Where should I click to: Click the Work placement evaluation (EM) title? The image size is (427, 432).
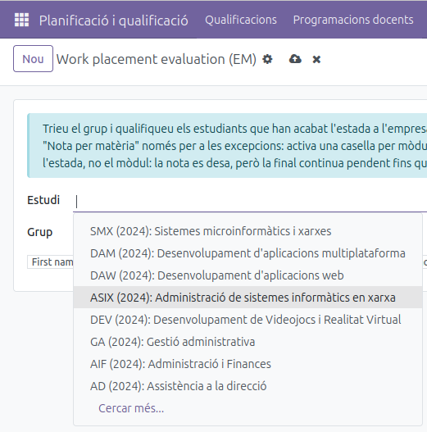coord(157,59)
